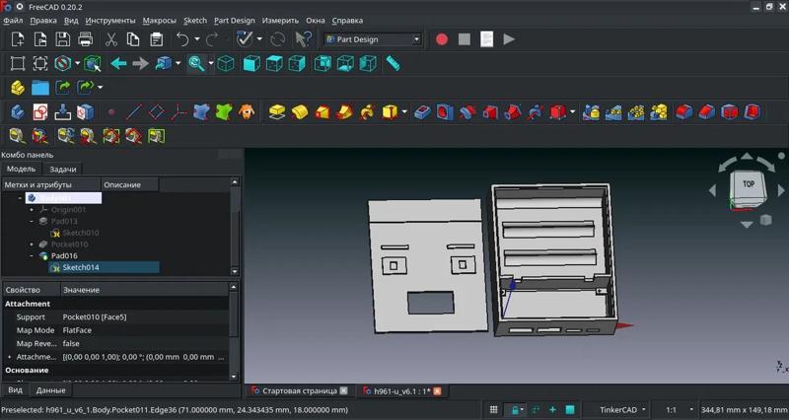The image size is (789, 420).
Task: Click the Fit all view icon
Action: pyautogui.click(x=17, y=63)
